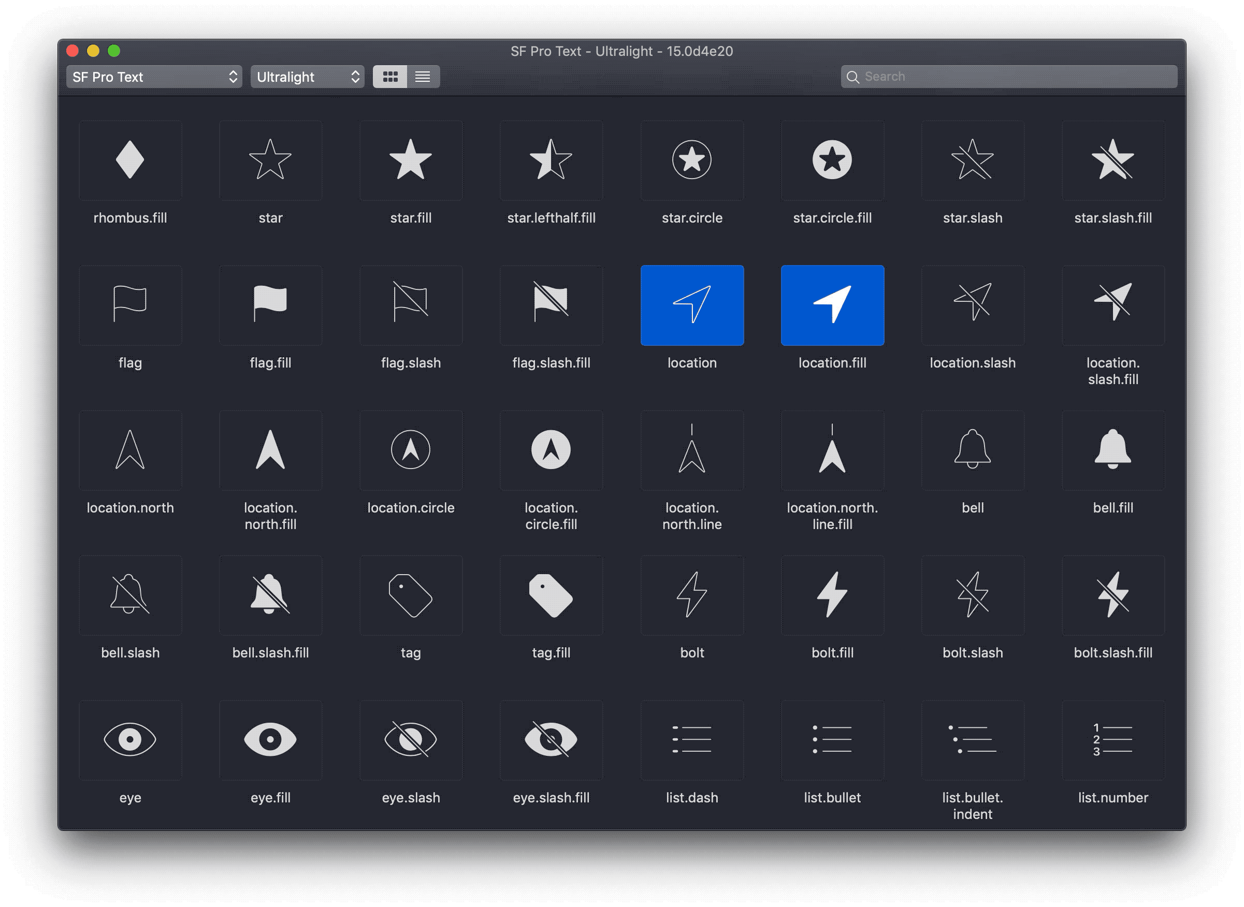Click the bolt.fill glyph
Viewport: 1244px width, 907px height.
coord(832,595)
